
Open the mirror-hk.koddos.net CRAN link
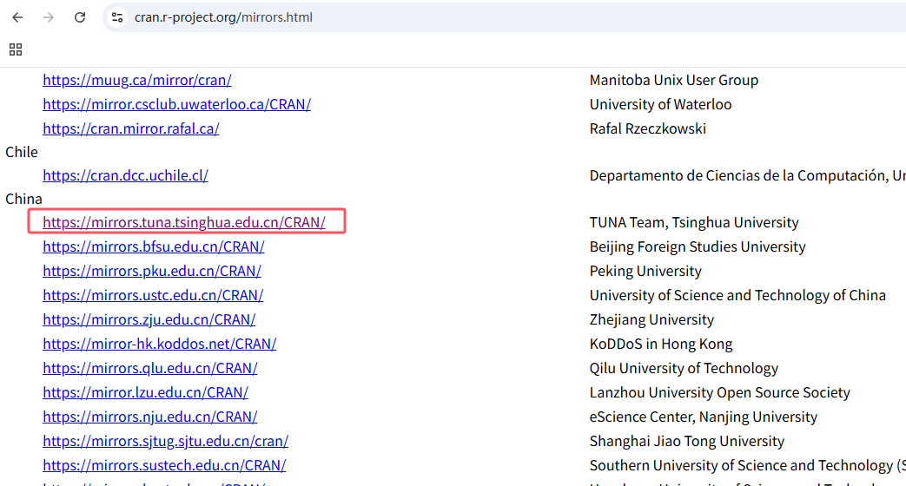160,344
